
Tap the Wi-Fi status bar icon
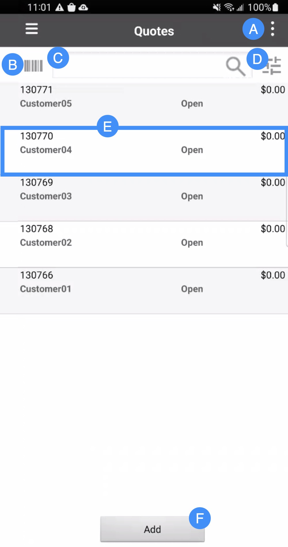(229, 7)
